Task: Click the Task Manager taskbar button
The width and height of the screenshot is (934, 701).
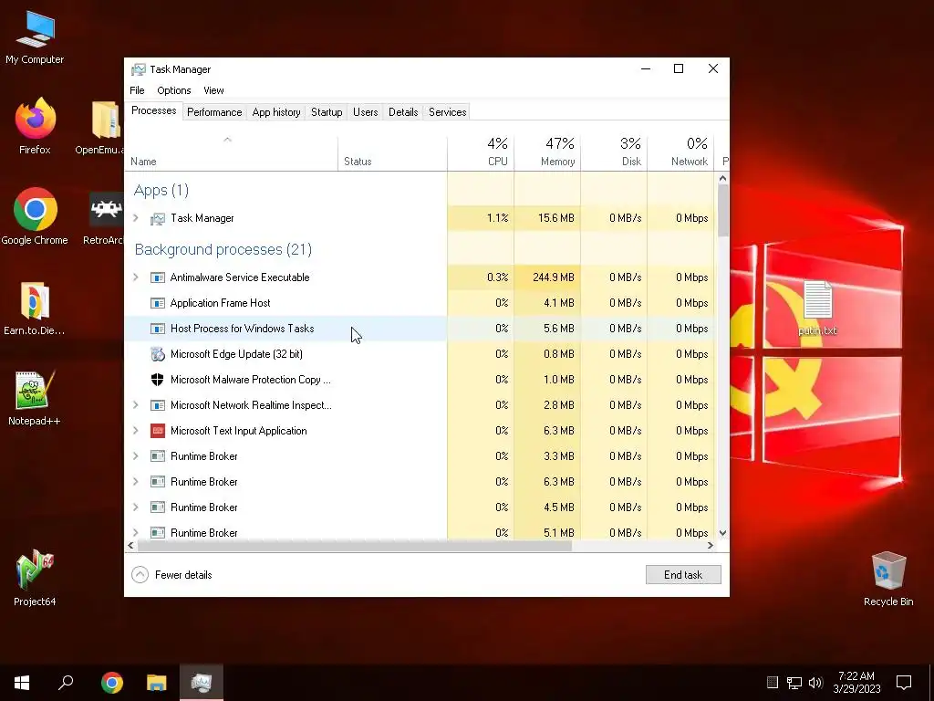Action: [x=202, y=683]
